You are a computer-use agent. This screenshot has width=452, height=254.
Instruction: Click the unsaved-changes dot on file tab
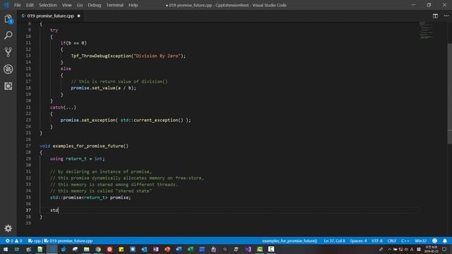point(78,16)
